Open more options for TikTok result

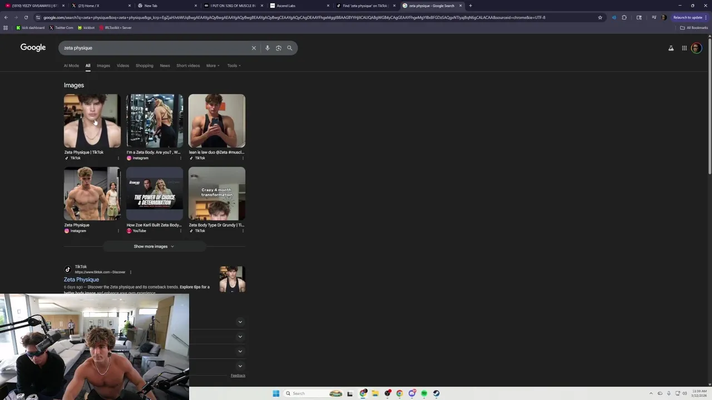point(131,272)
